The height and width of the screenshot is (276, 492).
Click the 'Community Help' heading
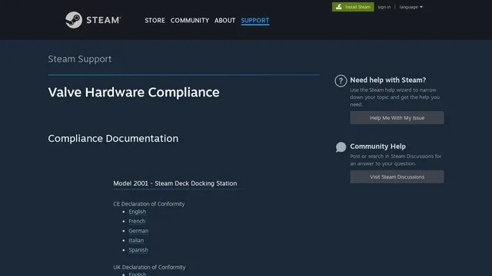pos(377,146)
